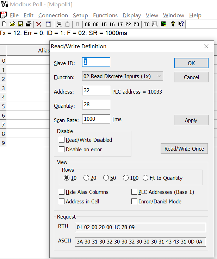Viewport: 217px width, 259px height.
Task: Choose the Fit to Quantity radio option
Action: click(x=145, y=178)
